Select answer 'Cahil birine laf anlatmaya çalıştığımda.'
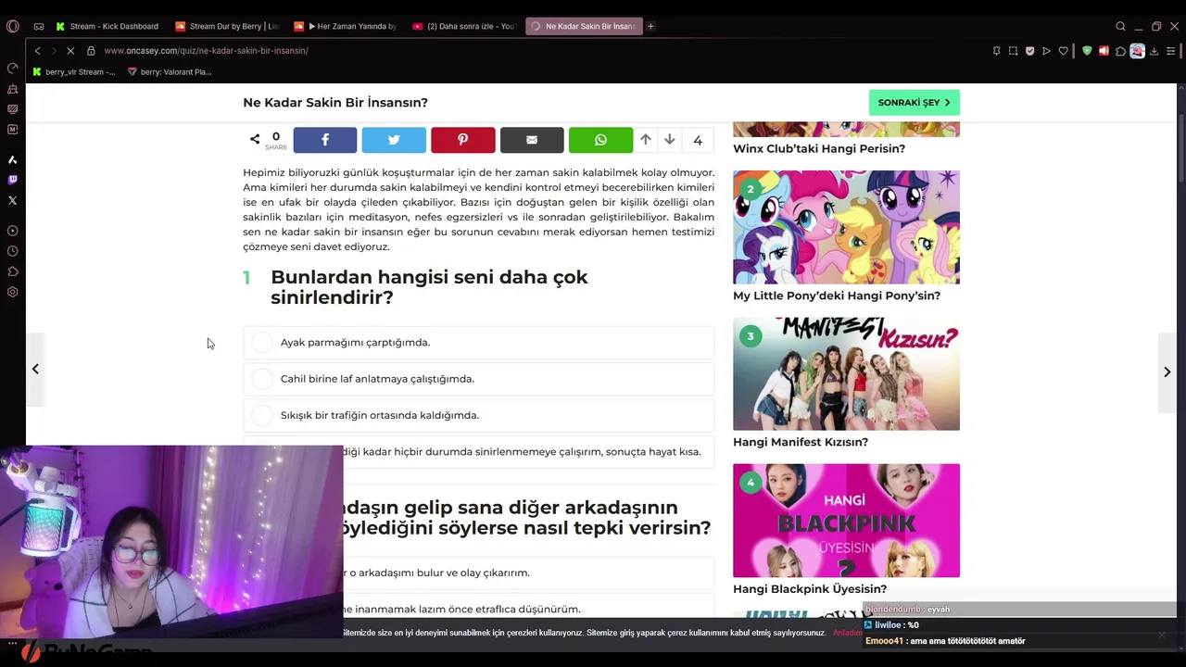1186x667 pixels. [x=478, y=379]
